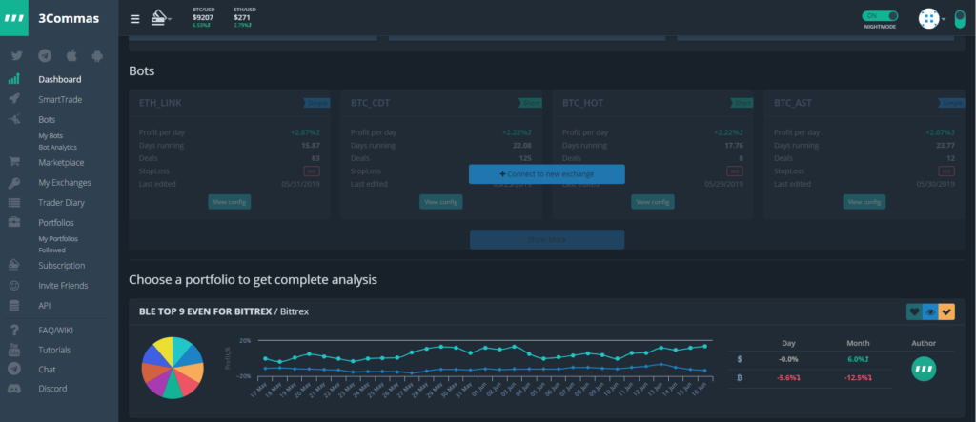Click the Dashboard bar chart icon
Screen dimensions: 976x422
pos(13,79)
